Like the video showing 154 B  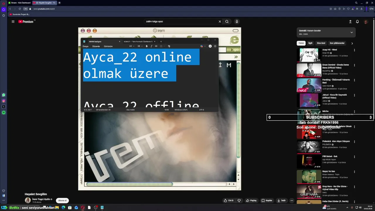tap(229, 200)
